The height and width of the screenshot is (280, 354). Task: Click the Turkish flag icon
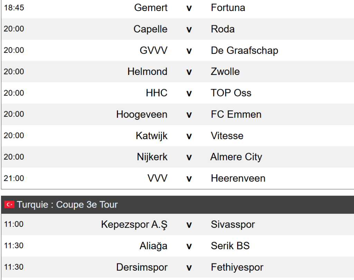[x=9, y=205]
